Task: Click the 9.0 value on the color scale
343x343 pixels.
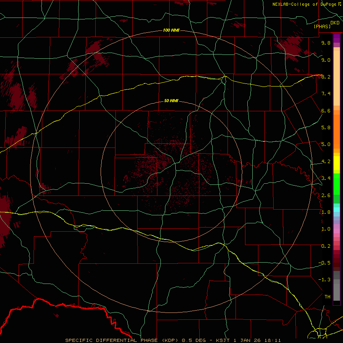Action: [x=326, y=60]
